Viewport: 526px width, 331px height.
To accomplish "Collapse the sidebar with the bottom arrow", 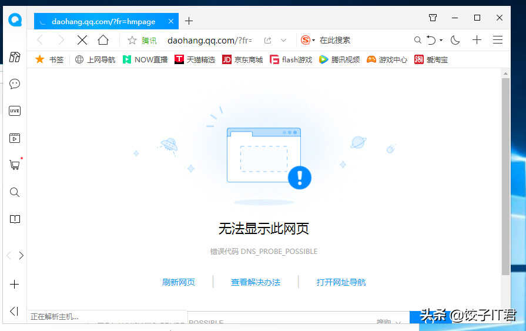I will tap(15, 311).
